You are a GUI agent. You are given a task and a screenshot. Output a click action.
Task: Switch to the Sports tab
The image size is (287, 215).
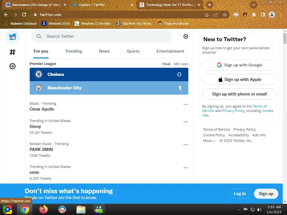[133, 51]
